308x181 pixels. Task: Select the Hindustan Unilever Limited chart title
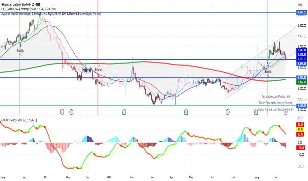pos(21,4)
